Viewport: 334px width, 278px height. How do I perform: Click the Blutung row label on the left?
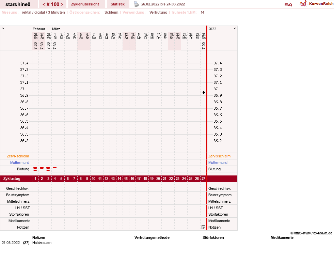(23, 169)
